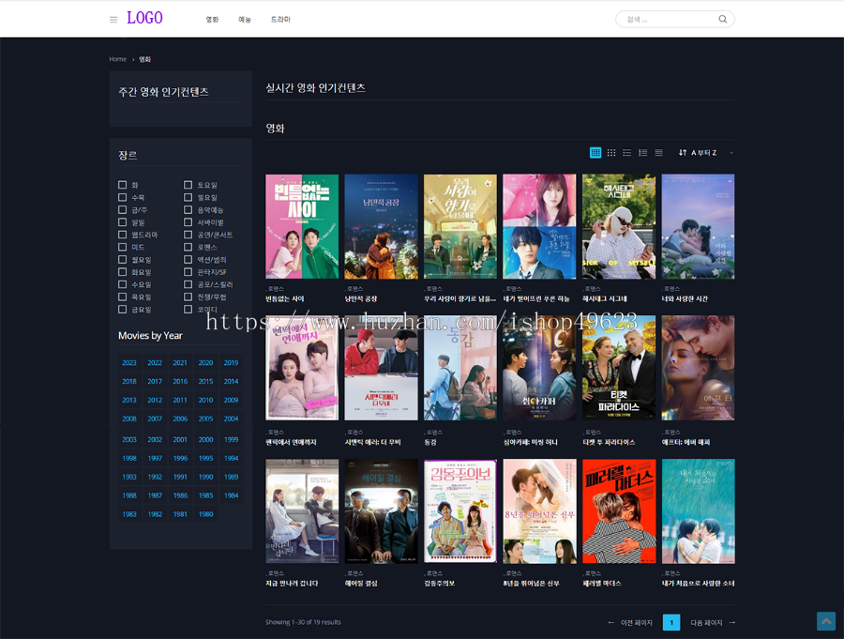Click the left arrow for previous page
Image resolution: width=844 pixels, height=639 pixels.
coord(610,622)
